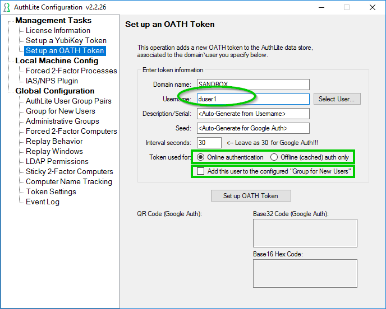This screenshot has width=386, height=309.
Task: Open AuthLite User Group Pairs
Action: (x=68, y=101)
